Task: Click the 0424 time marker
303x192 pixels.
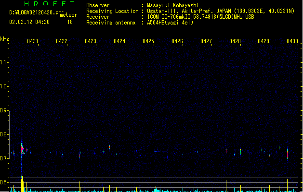Action: [119, 41]
